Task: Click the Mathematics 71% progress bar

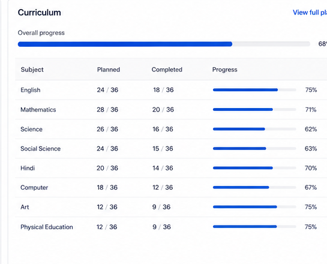Action: (254, 109)
